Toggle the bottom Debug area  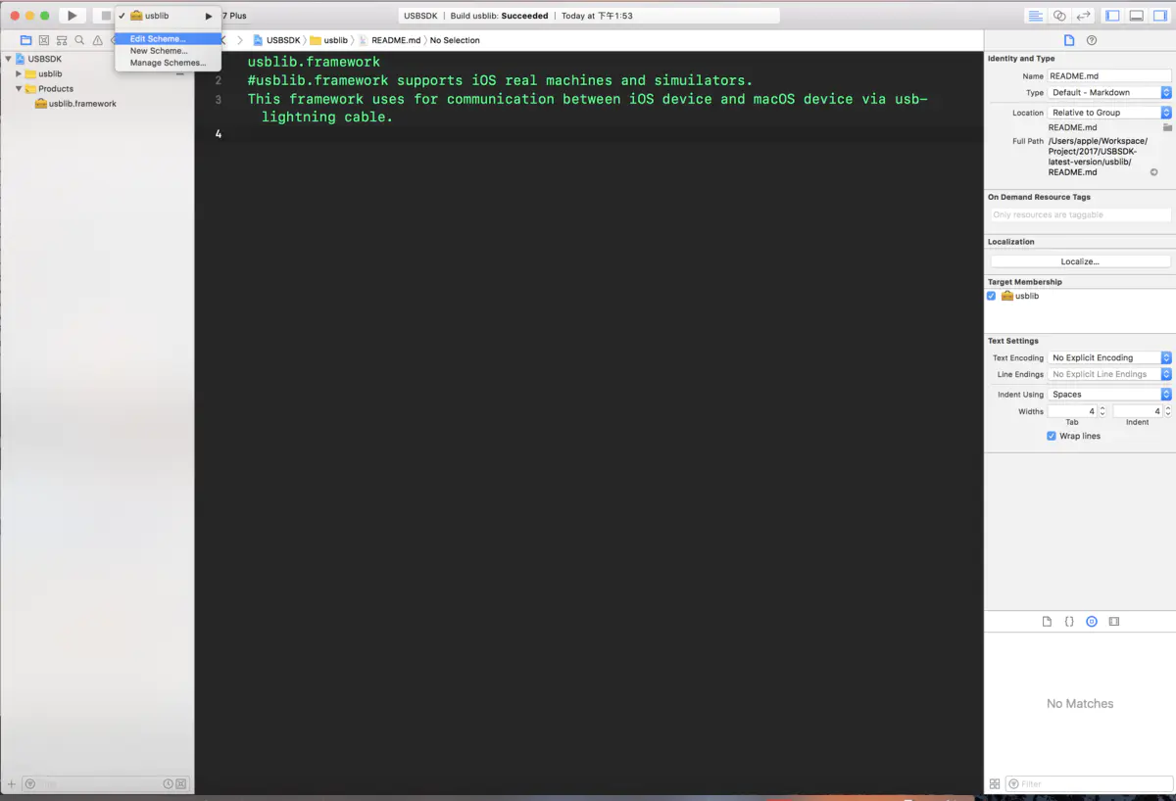coord(1137,16)
